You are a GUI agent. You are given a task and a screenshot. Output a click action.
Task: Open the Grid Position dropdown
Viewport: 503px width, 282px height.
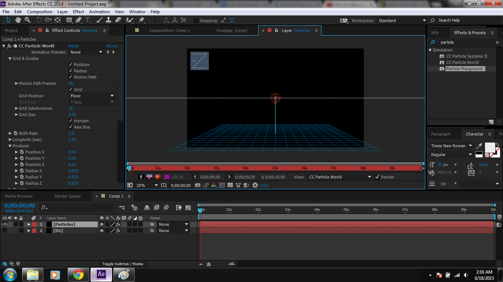pyautogui.click(x=92, y=96)
